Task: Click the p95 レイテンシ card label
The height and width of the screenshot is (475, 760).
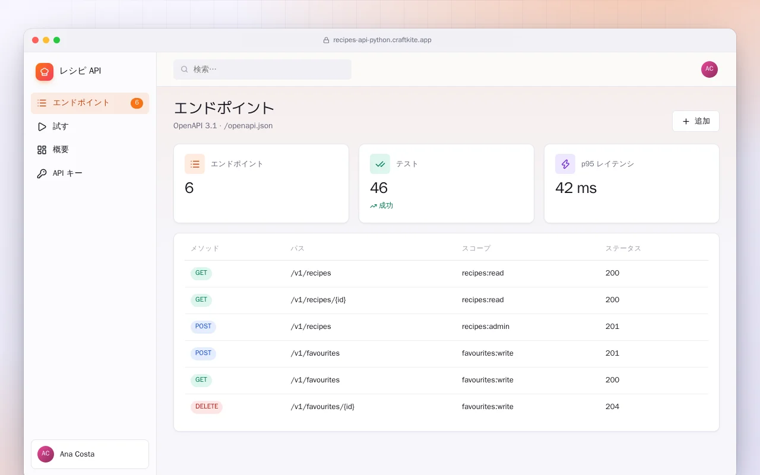Action: [607, 164]
